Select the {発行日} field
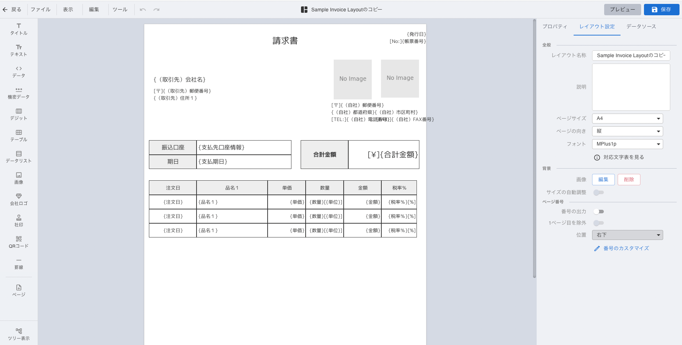The width and height of the screenshot is (682, 345). (416, 34)
